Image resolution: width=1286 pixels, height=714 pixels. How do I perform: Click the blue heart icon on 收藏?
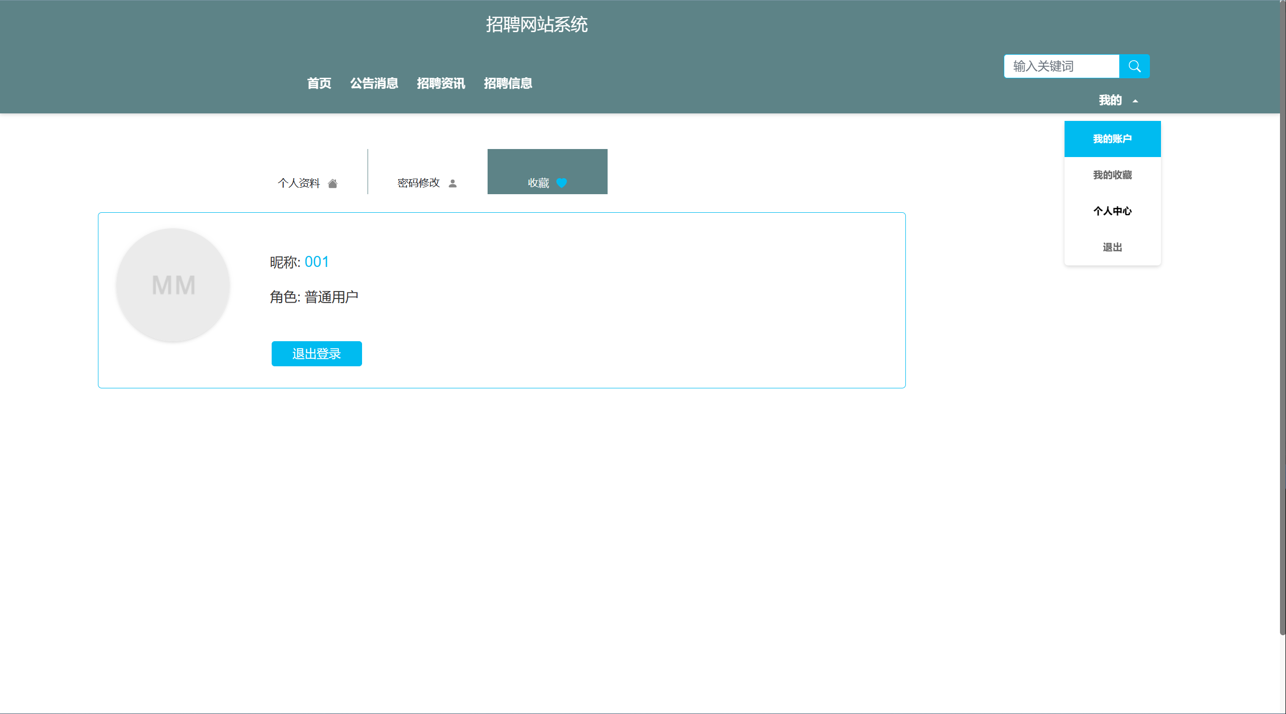[x=561, y=183]
